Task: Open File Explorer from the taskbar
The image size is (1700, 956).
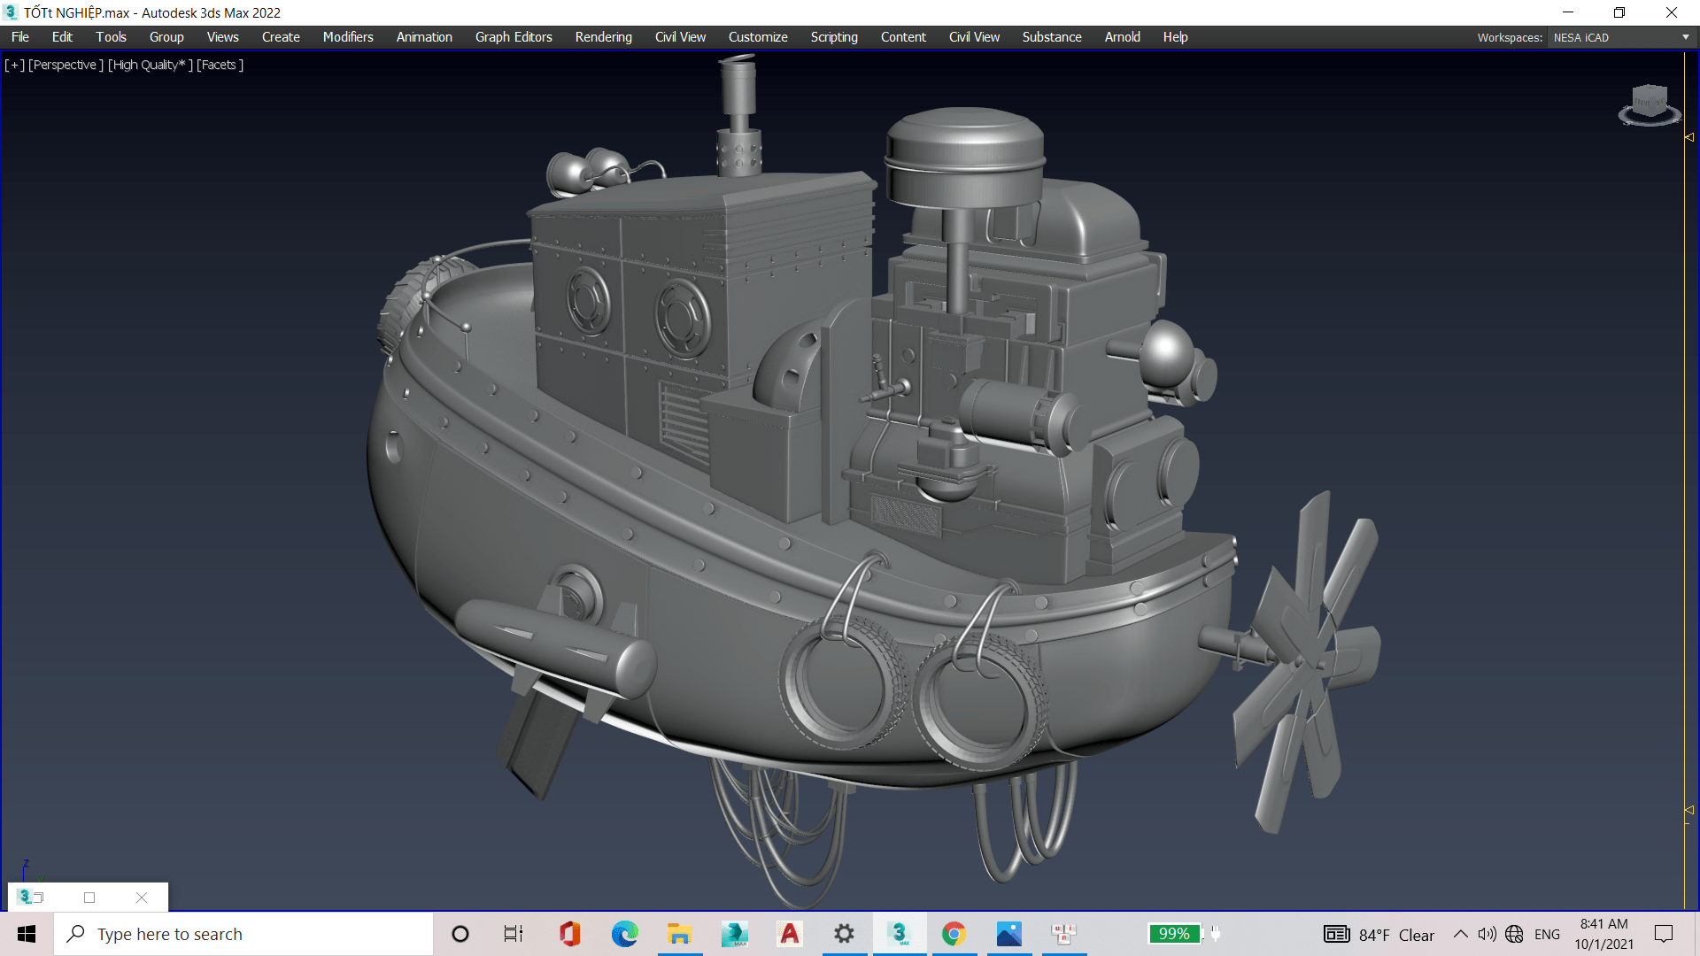Action: click(x=679, y=934)
